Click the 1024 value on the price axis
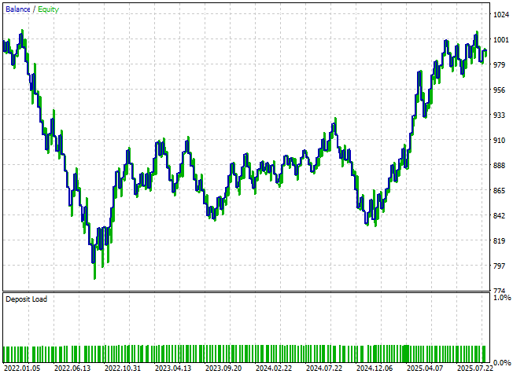The height and width of the screenshot is (374, 513). click(501, 14)
